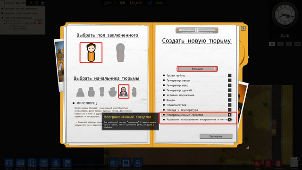This screenshot has width=302, height=170.
Task: Open the Материалы materials toolbar icon
Action: (20, 163)
